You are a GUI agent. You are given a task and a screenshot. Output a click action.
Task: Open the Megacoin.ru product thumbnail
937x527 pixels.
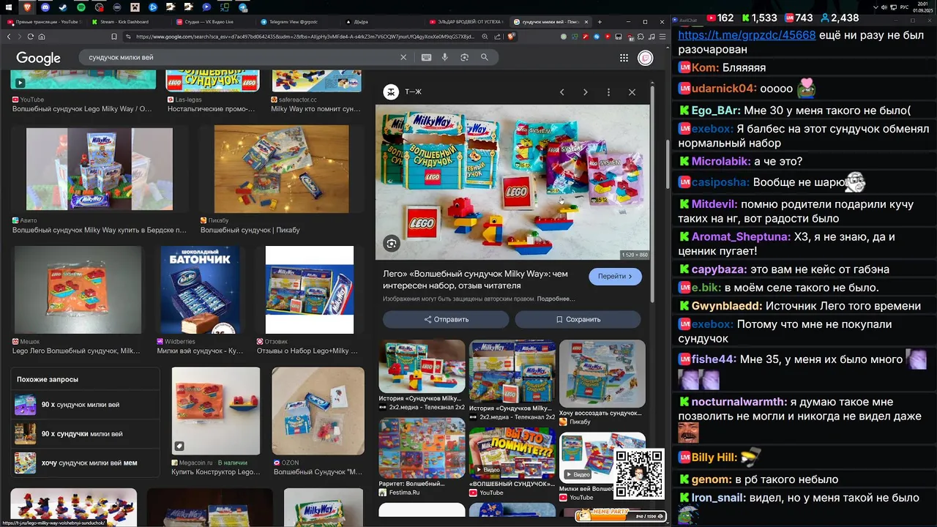215,411
